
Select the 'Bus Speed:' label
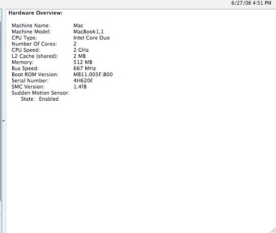click(25, 68)
